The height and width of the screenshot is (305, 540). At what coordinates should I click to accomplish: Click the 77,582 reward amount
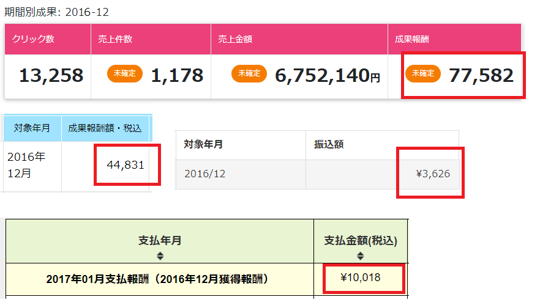tap(481, 75)
